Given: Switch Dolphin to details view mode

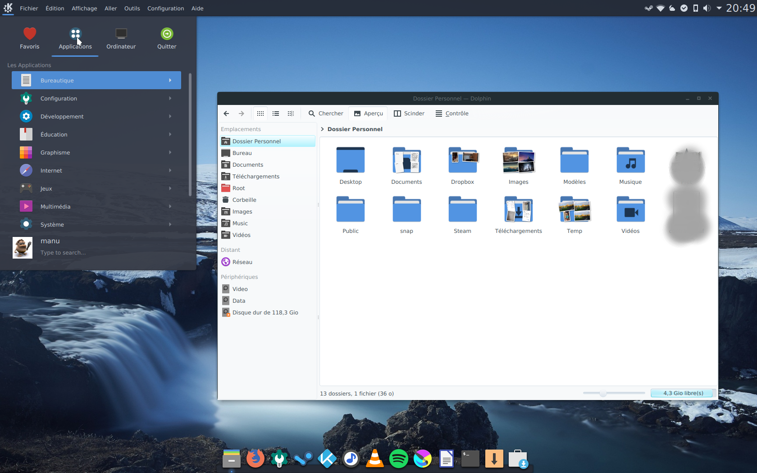Looking at the screenshot, I should pos(291,114).
